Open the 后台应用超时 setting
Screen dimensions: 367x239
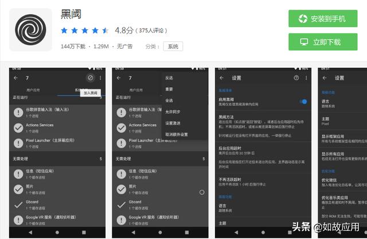263,157
